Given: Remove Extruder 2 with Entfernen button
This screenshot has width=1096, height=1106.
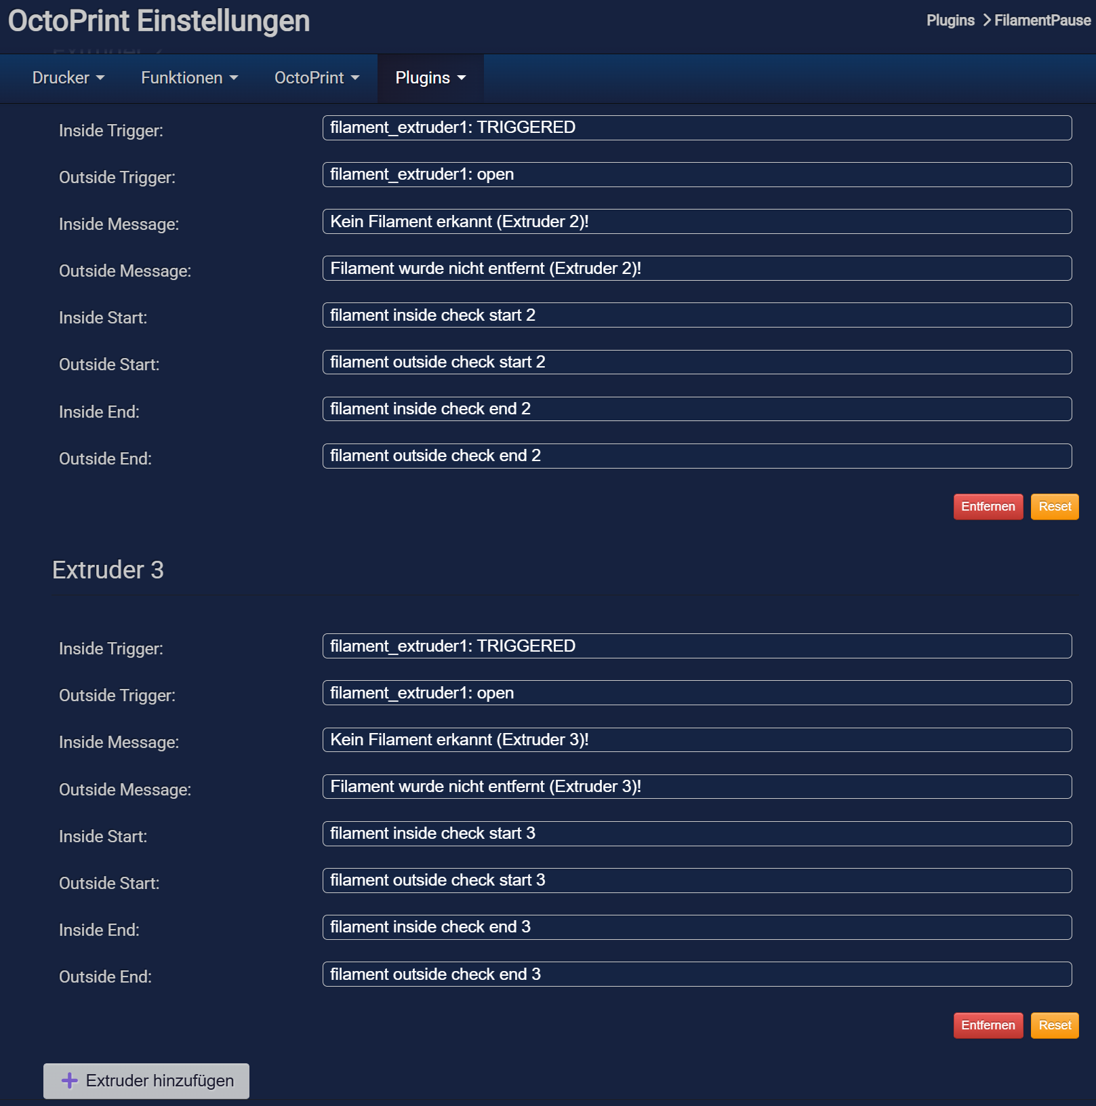Looking at the screenshot, I should coord(988,507).
